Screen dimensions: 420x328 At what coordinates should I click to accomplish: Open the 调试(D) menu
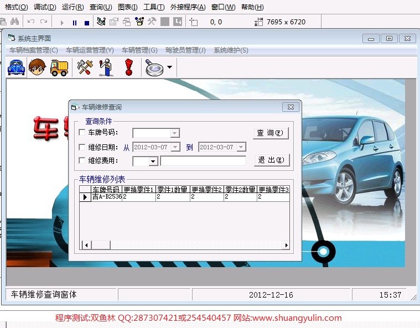(x=45, y=7)
